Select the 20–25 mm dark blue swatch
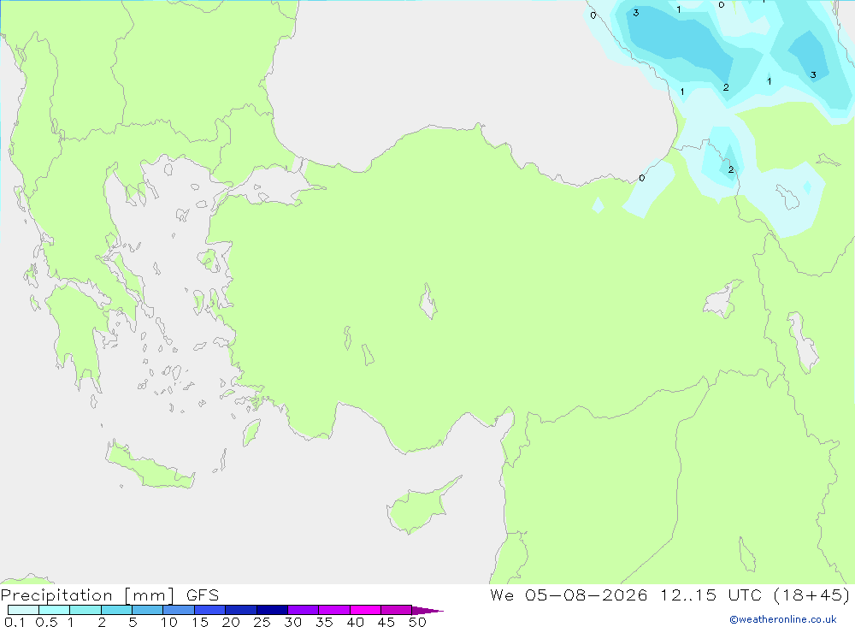The height and width of the screenshot is (627, 855). click(241, 610)
